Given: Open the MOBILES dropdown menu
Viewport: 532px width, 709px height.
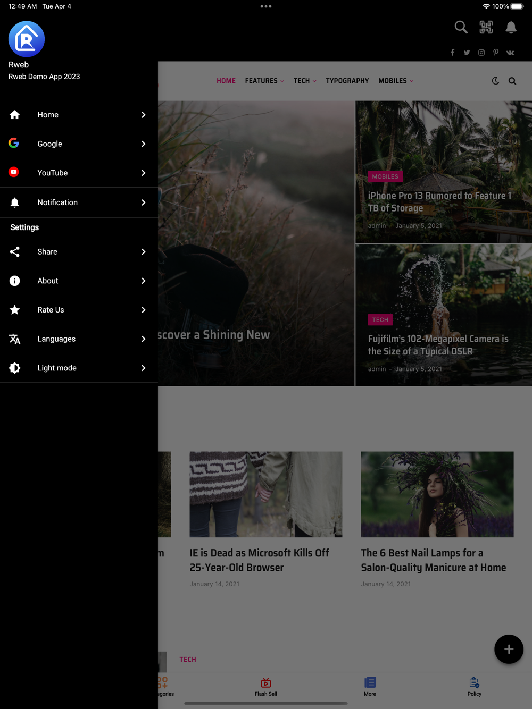Looking at the screenshot, I should click(x=396, y=81).
